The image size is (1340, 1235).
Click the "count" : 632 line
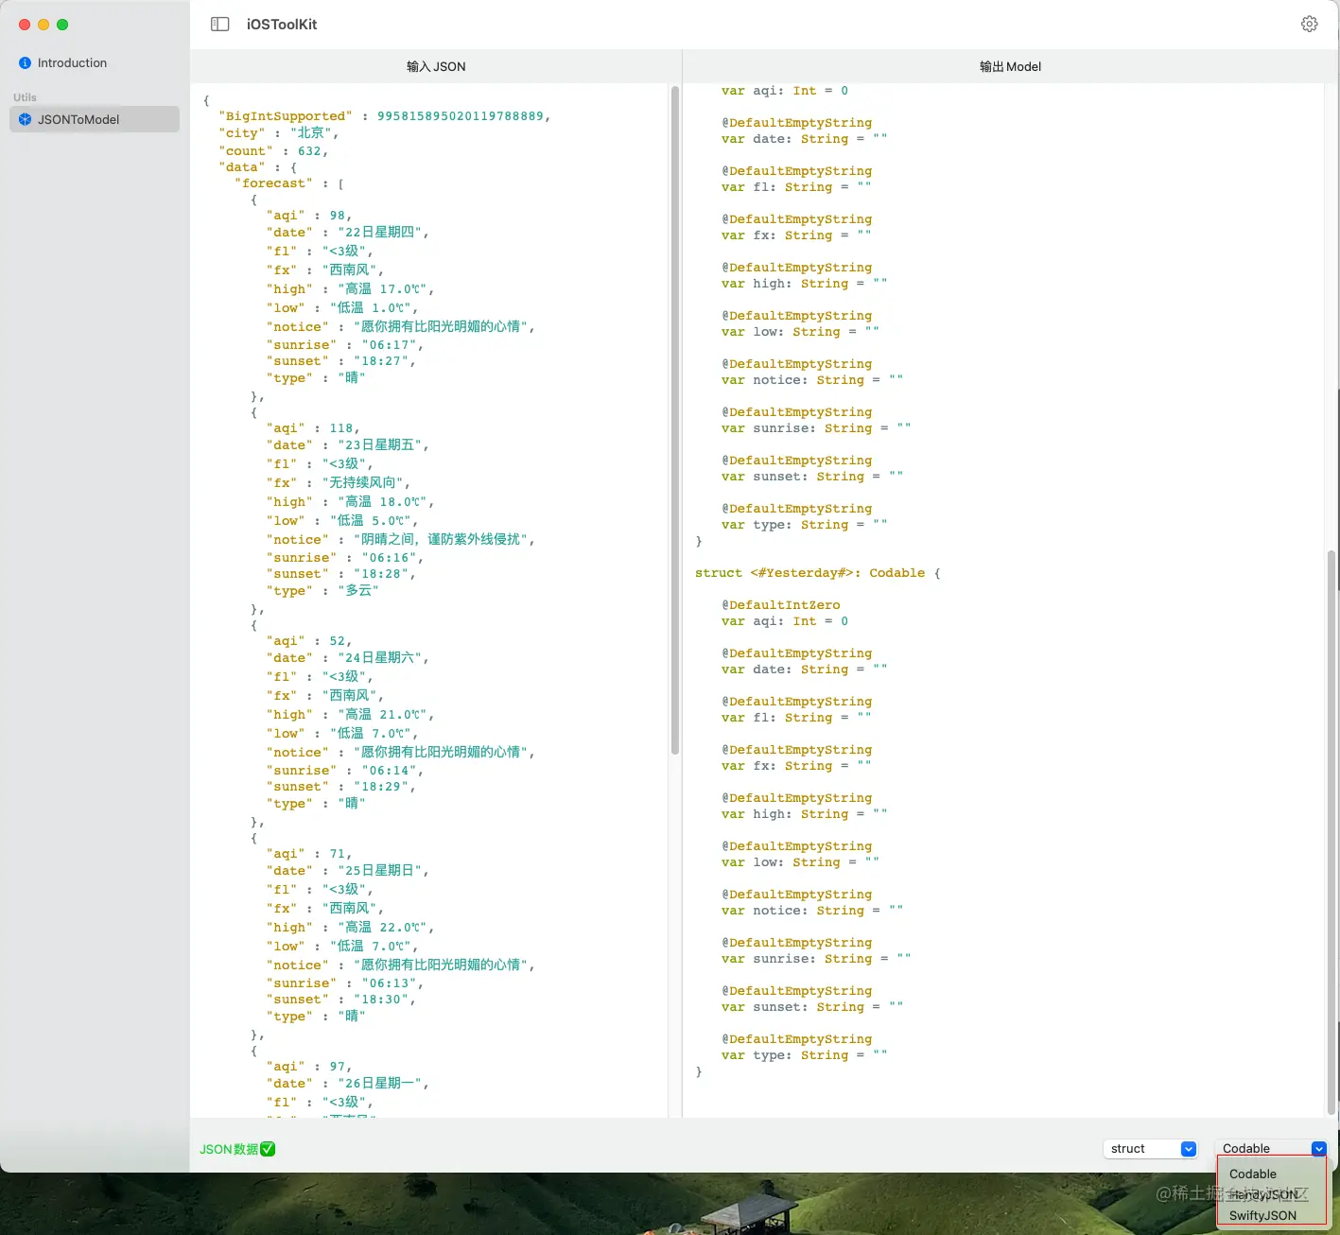[x=274, y=151]
